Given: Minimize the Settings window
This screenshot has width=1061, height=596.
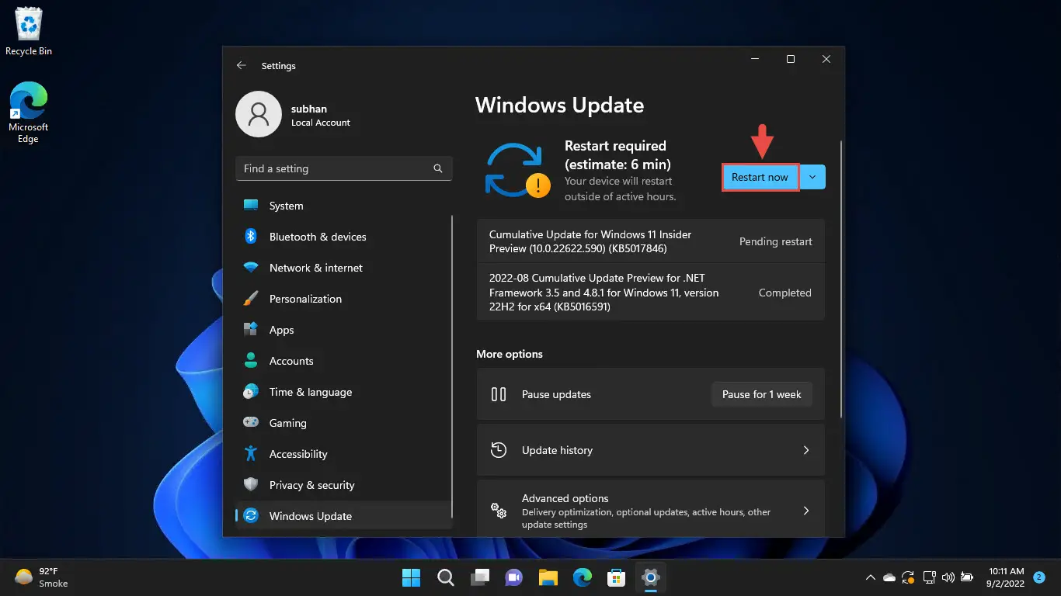Looking at the screenshot, I should tap(755, 59).
